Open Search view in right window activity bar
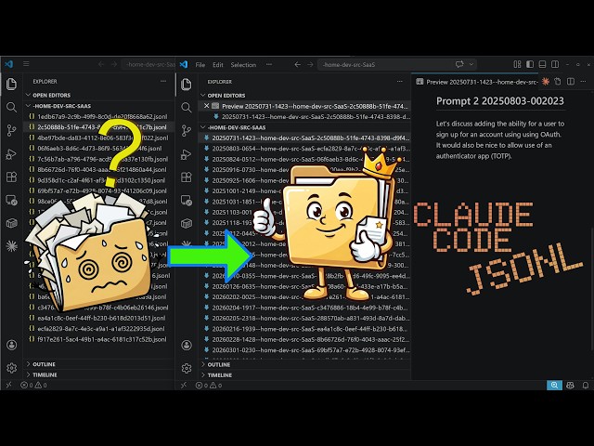Image resolution: width=594 pixels, height=446 pixels. click(186, 108)
